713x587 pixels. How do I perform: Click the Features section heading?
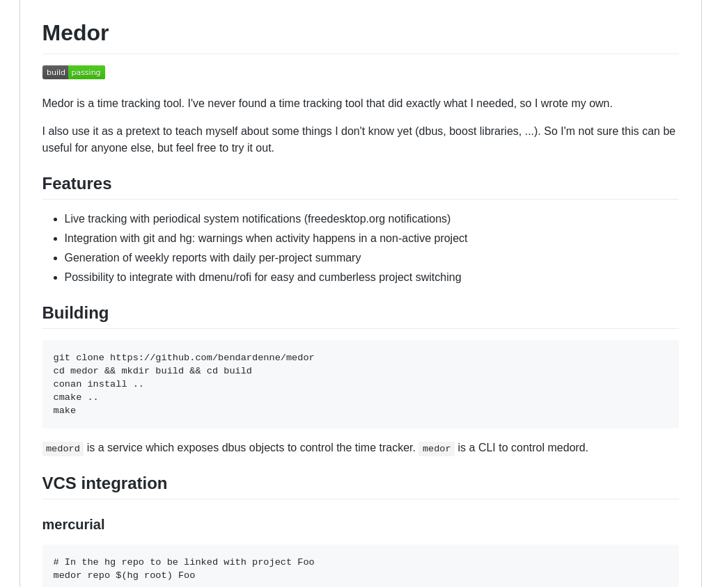click(x=77, y=184)
